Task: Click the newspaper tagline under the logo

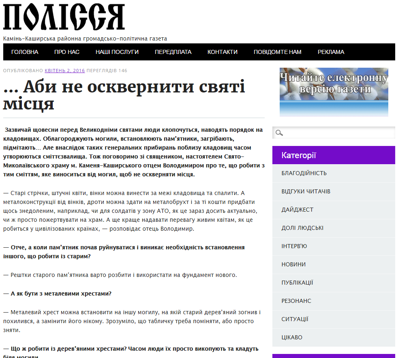Action: pyautogui.click(x=85, y=39)
